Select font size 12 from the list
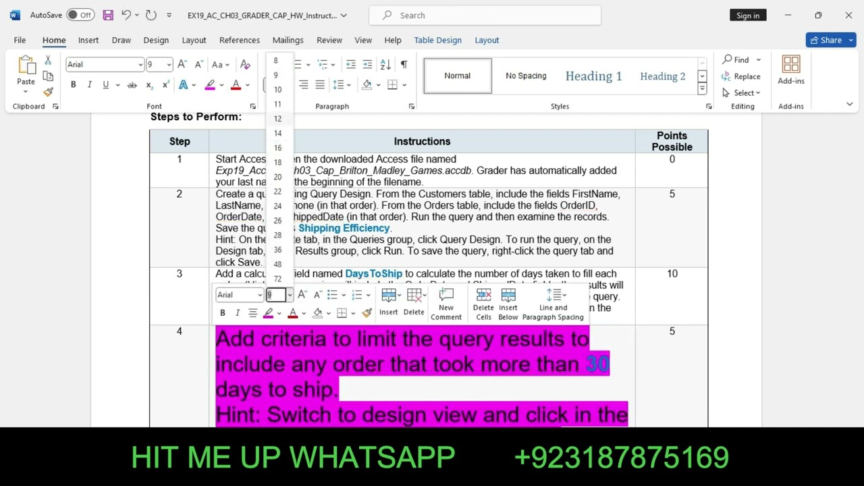The height and width of the screenshot is (486, 864). [x=277, y=119]
